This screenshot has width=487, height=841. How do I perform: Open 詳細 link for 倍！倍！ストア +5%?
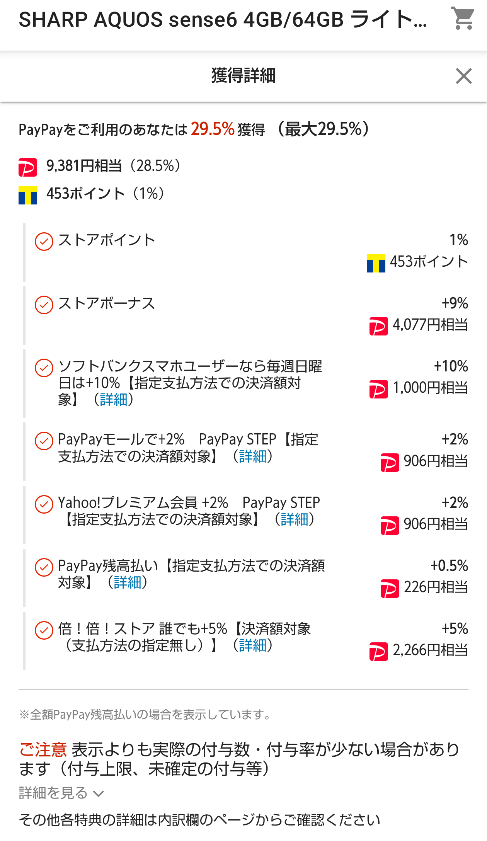253,645
